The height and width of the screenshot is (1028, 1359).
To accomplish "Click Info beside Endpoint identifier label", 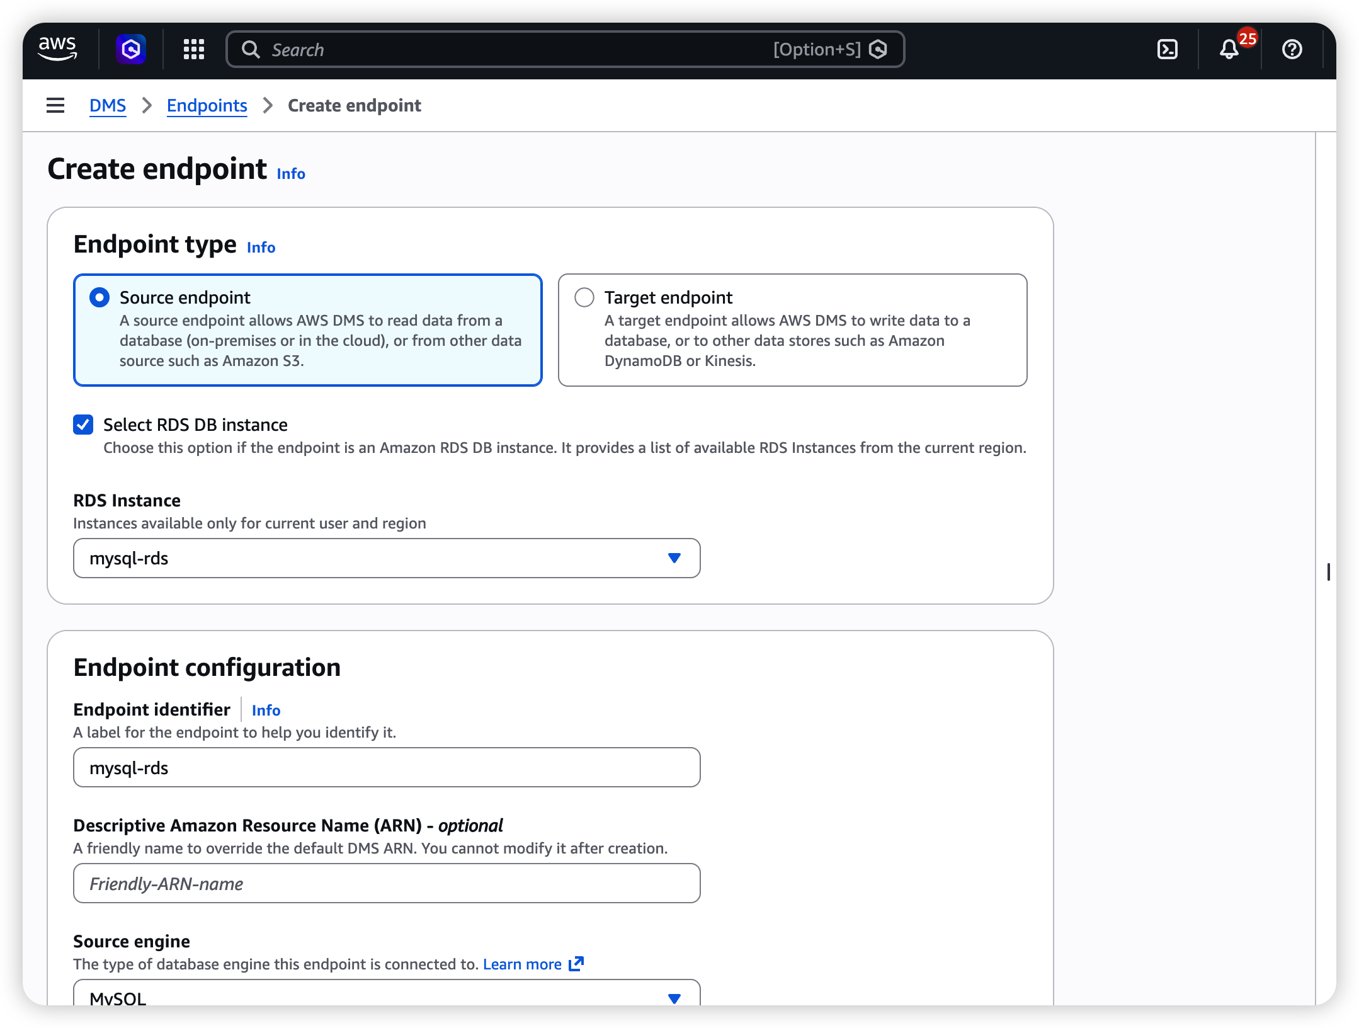I will (266, 710).
